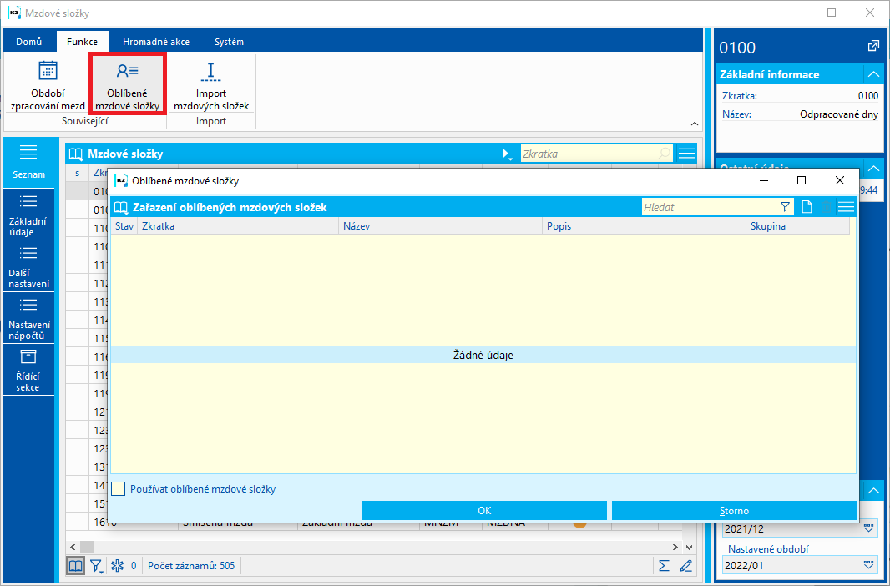The image size is (890, 586).
Task: Confirm the dialog with OK
Action: [484, 511]
